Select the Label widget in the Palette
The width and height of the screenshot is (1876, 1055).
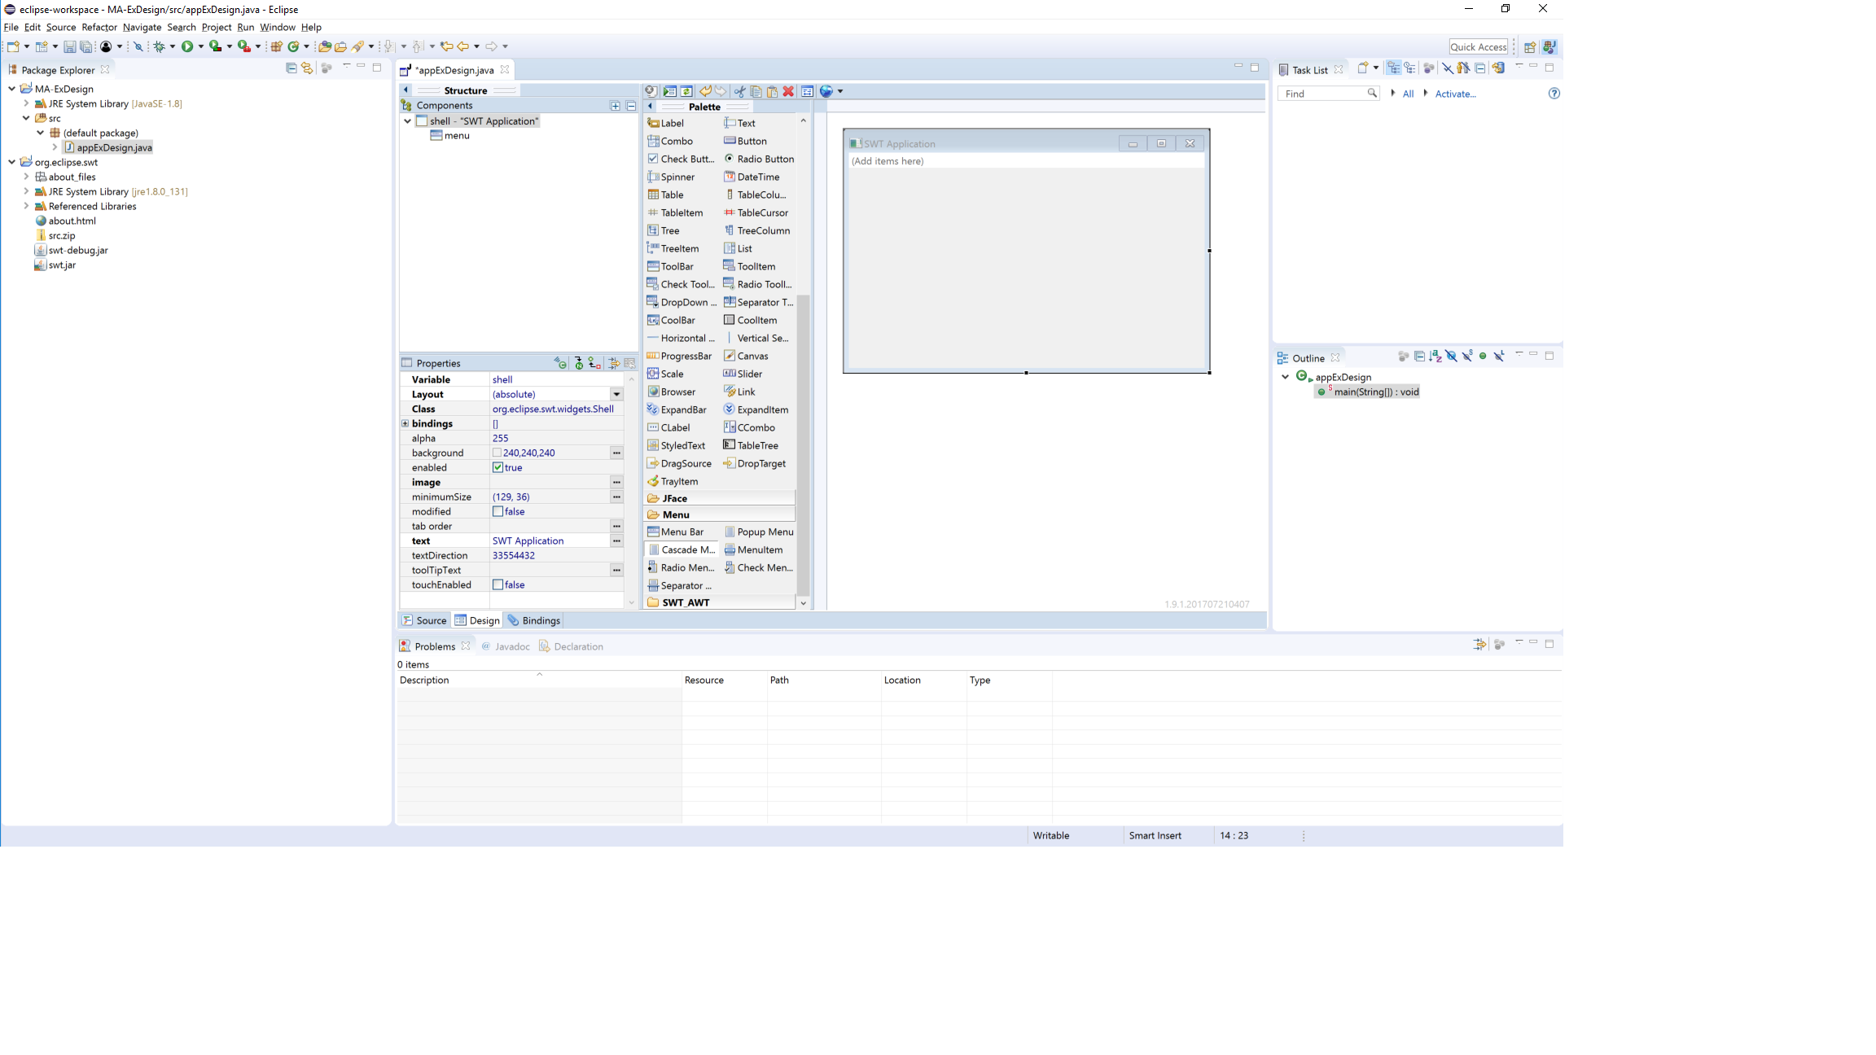click(665, 123)
